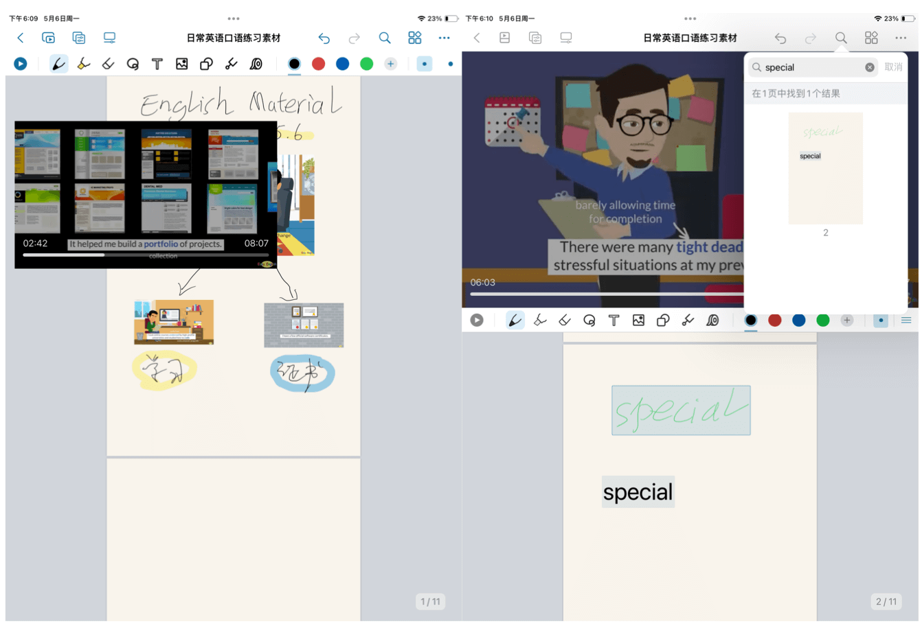Open the page 2 search result thumbnail
The height and width of the screenshot is (626, 922).
point(826,168)
